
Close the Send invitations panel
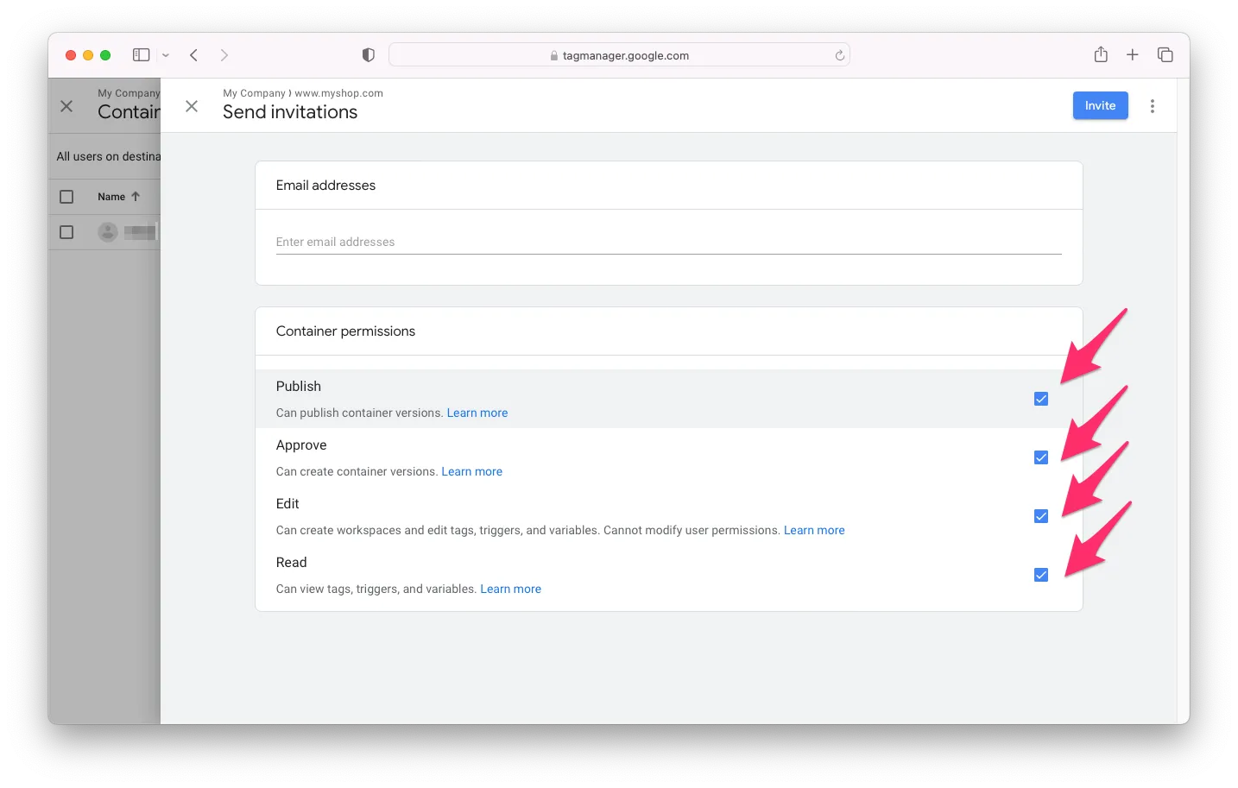[192, 106]
